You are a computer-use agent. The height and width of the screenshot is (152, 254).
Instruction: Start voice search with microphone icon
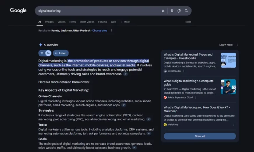[172, 11]
